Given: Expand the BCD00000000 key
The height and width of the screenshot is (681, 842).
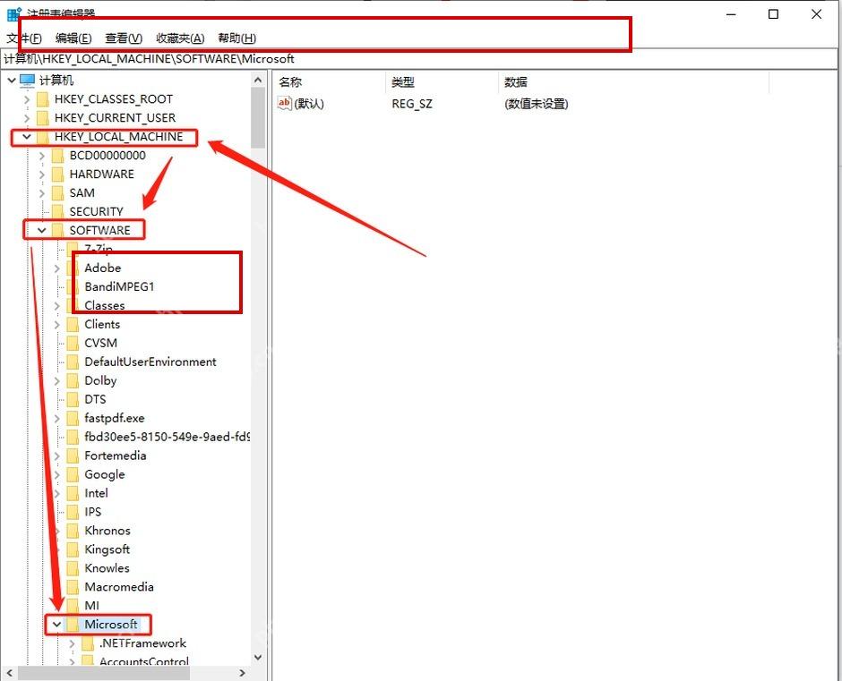Looking at the screenshot, I should tap(41, 156).
